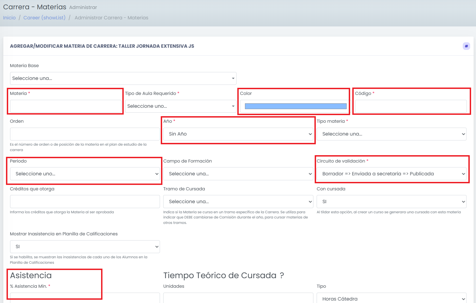Image resolution: width=476 pixels, height=303 pixels.
Task: Click the Código input field
Action: point(411,106)
